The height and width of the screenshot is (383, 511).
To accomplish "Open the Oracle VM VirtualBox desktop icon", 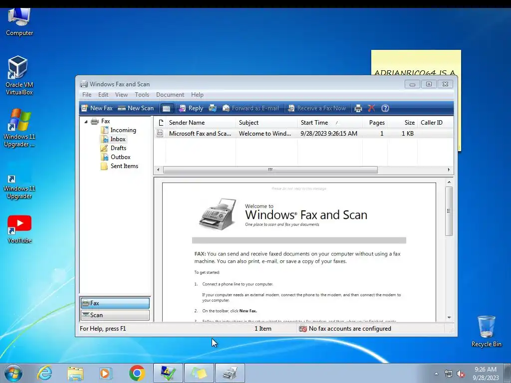I will 19,76.
